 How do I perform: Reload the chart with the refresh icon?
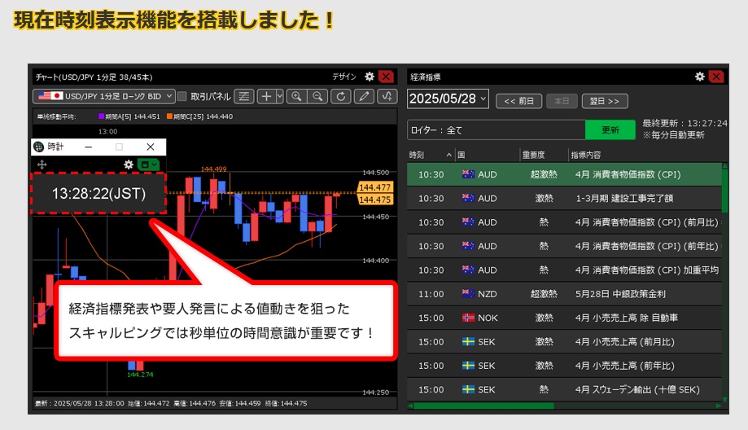click(340, 96)
